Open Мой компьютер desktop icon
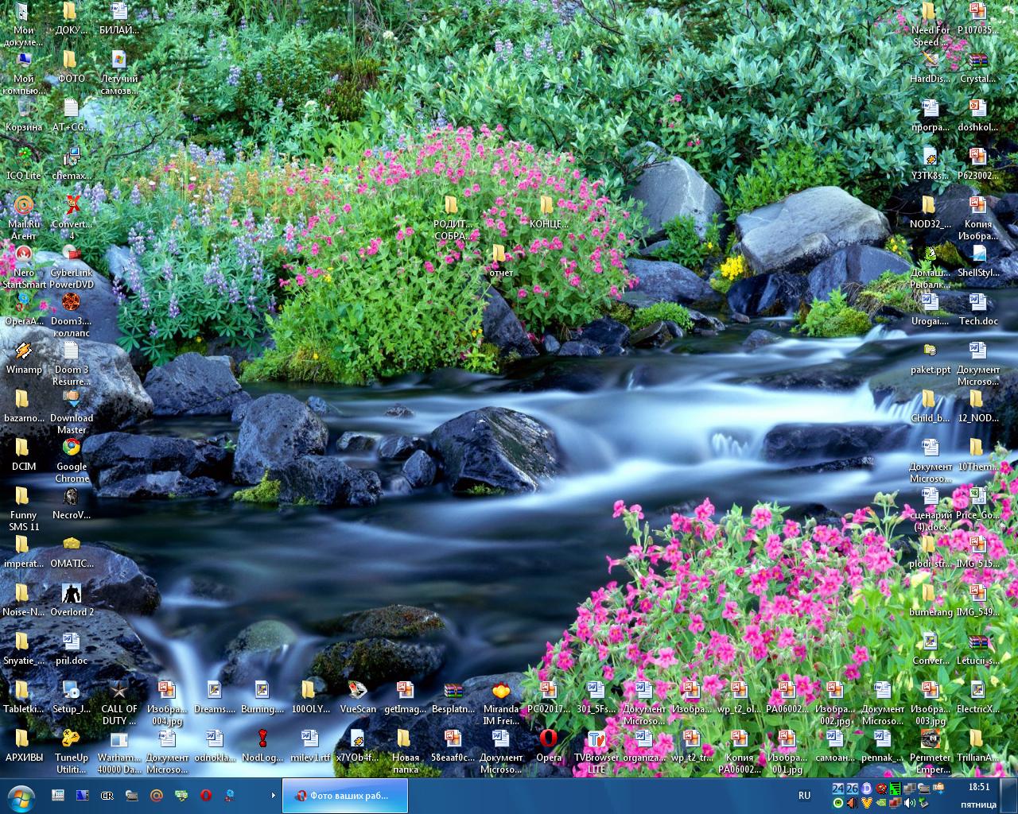This screenshot has height=814, width=1018. [x=24, y=72]
